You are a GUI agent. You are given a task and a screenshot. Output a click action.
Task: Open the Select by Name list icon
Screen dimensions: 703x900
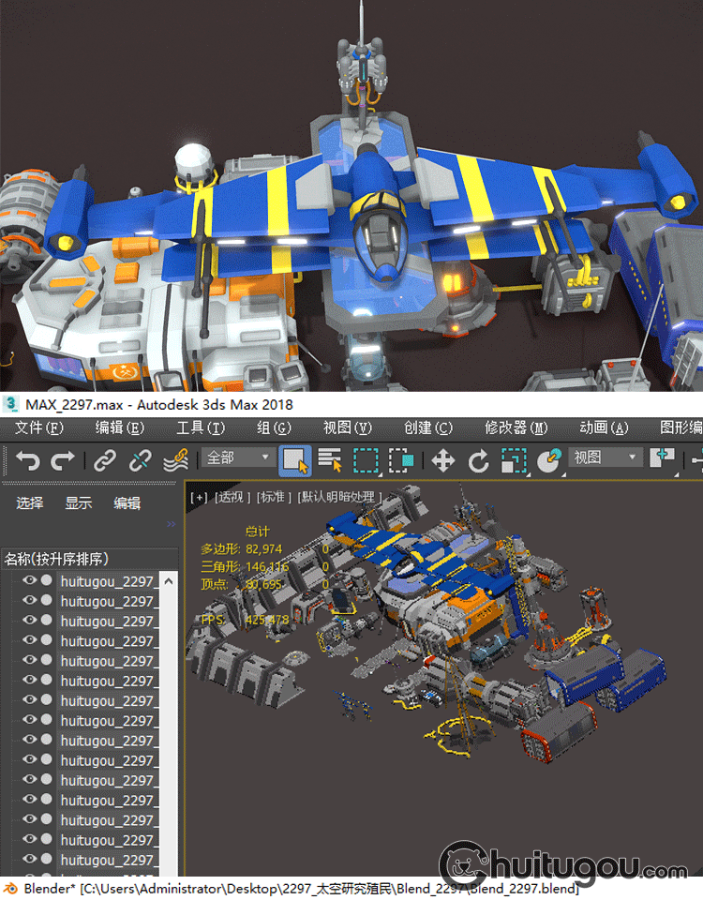[x=330, y=460]
